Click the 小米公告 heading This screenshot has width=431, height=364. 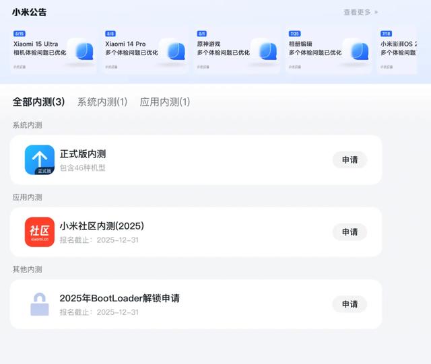click(29, 12)
